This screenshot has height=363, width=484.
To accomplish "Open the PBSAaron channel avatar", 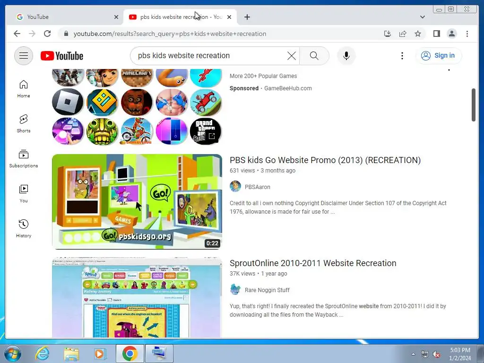I will pyautogui.click(x=235, y=186).
